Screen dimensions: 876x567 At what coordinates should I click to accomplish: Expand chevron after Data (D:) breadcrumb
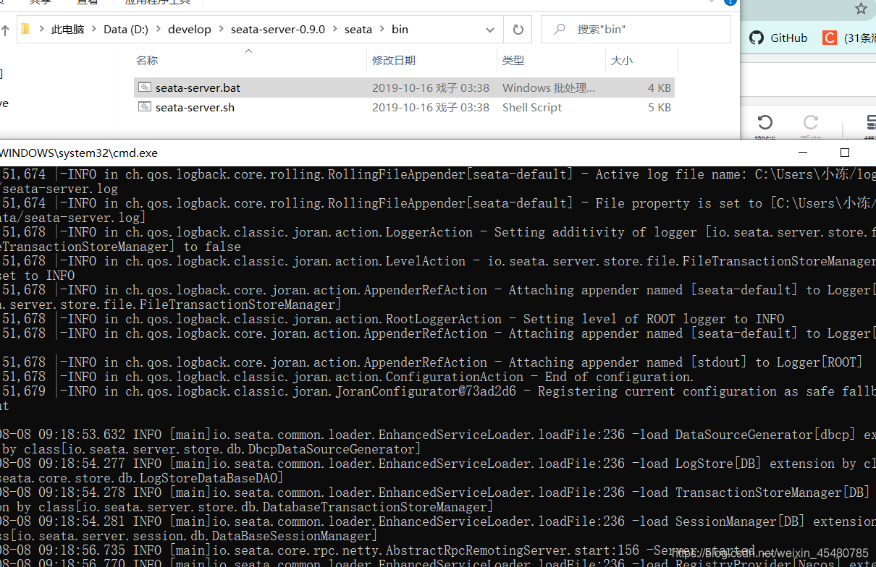158,30
